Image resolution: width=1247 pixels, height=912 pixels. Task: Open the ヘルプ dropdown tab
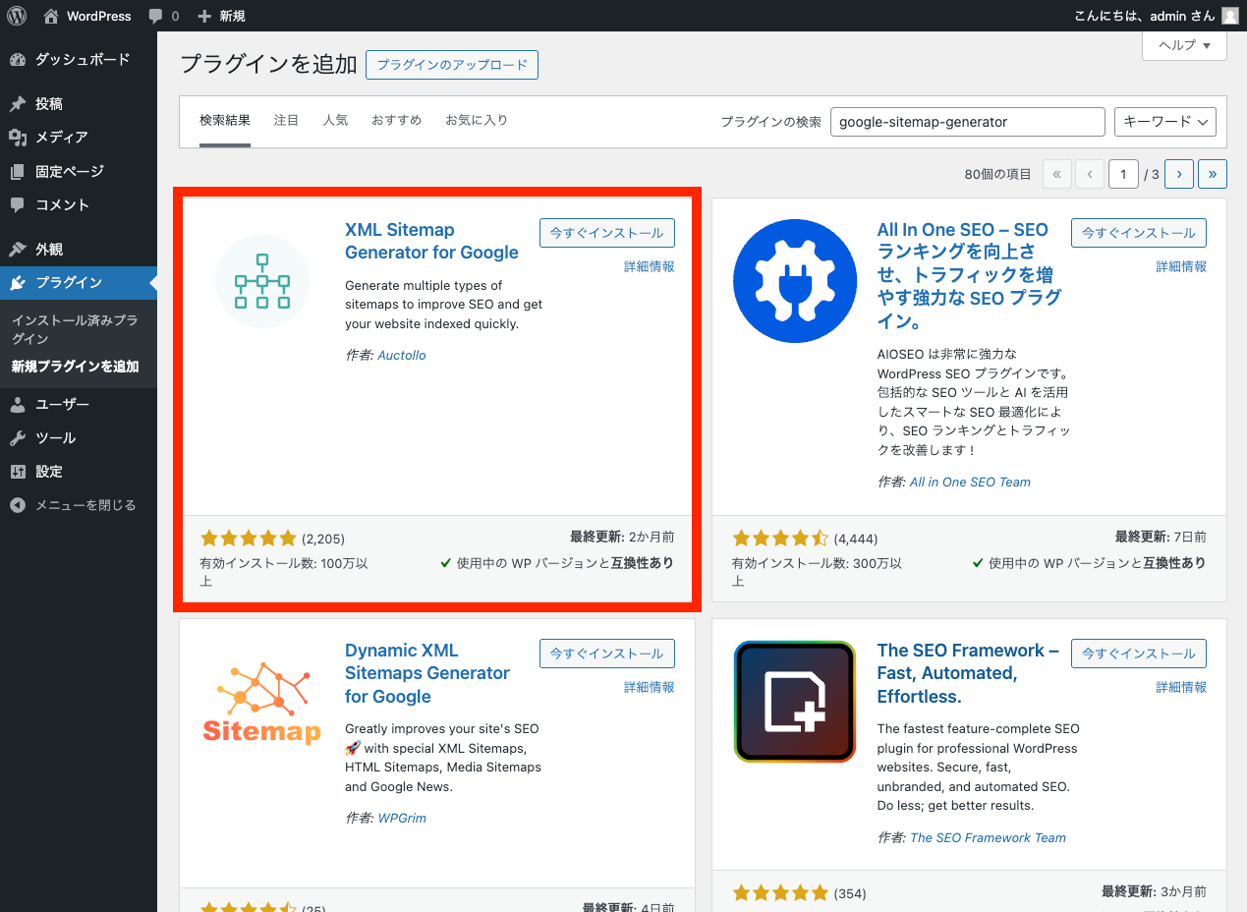(x=1184, y=45)
